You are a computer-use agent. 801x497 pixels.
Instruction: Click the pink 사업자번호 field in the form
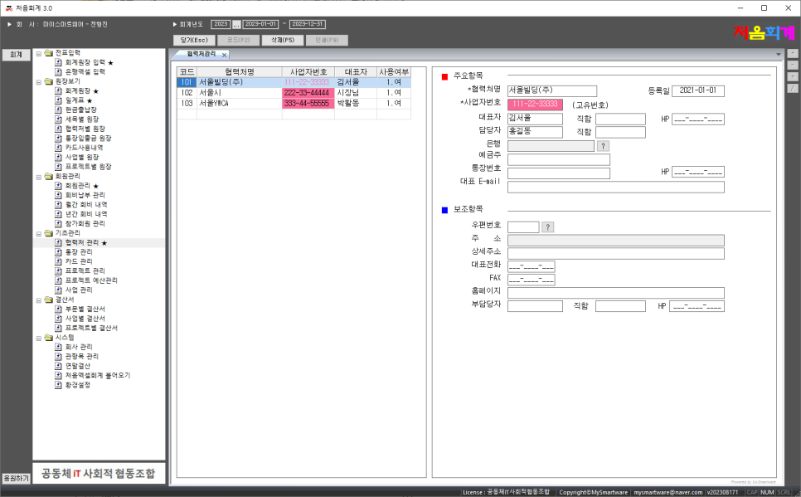coord(535,105)
